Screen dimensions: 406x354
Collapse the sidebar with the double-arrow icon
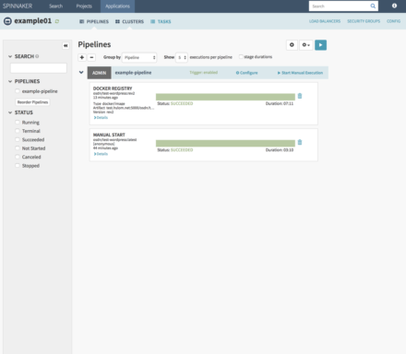click(66, 45)
